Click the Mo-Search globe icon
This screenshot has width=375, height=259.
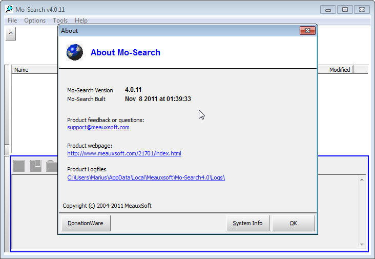click(75, 52)
